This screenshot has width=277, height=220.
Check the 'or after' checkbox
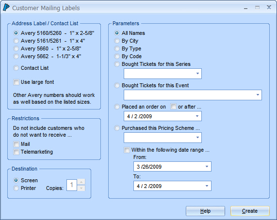point(173,107)
